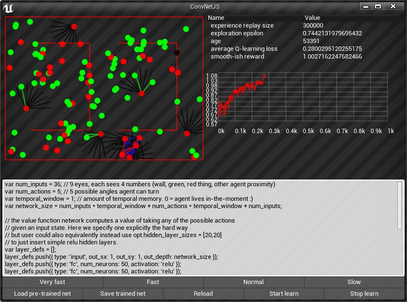Click the value 0.7442131979695432

coord(332,33)
